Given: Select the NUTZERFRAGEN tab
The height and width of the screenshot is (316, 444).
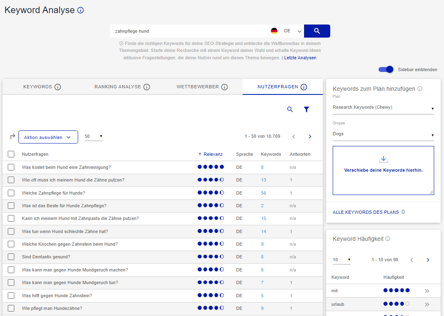Looking at the screenshot, I should 282,87.
